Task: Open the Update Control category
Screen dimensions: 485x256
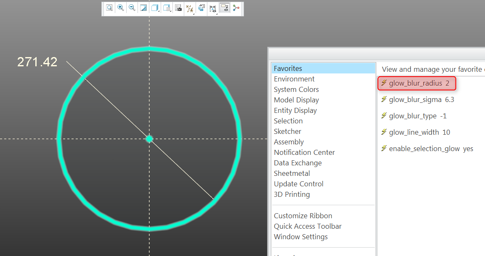Action: [299, 184]
